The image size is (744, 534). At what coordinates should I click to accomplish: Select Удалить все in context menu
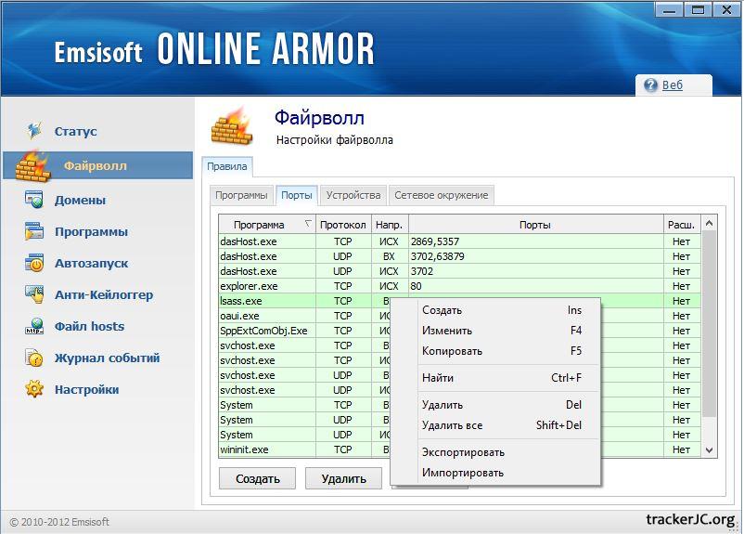click(x=452, y=425)
